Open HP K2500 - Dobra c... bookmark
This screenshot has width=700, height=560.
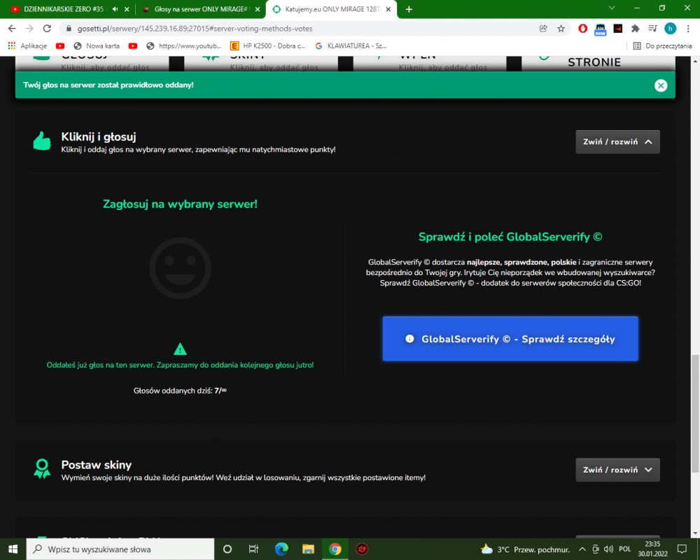(268, 45)
